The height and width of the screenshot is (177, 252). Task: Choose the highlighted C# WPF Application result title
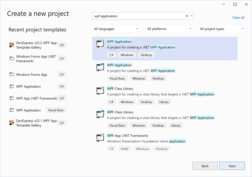tap(119, 42)
